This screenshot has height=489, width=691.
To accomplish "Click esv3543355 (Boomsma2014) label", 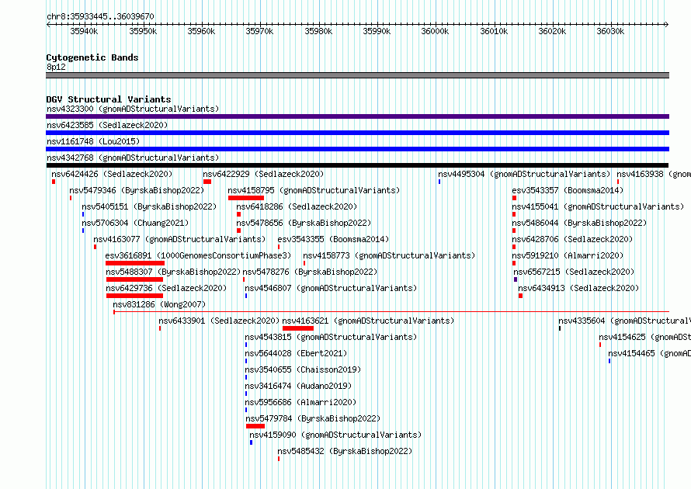I will click(x=333, y=239).
